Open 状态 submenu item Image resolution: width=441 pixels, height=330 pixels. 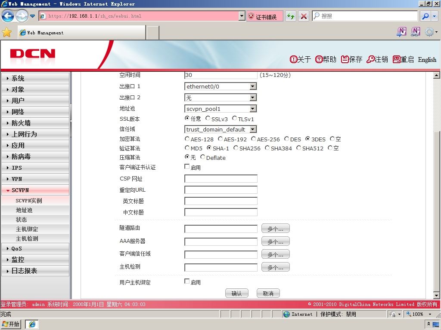pos(35,220)
